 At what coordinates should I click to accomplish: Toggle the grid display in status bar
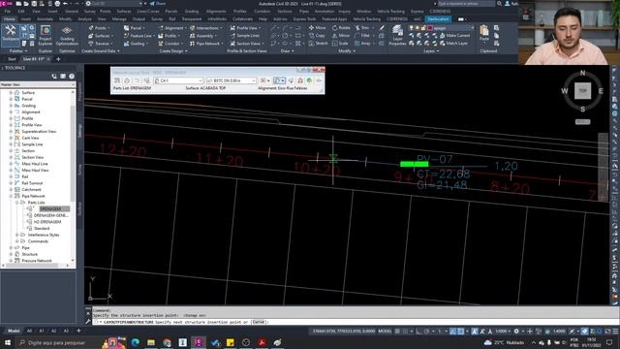[398, 332]
